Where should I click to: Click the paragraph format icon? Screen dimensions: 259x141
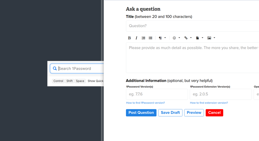click(x=160, y=38)
